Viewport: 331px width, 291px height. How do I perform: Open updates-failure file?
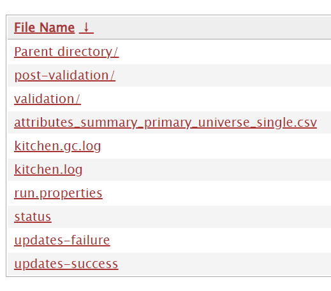pos(62,241)
